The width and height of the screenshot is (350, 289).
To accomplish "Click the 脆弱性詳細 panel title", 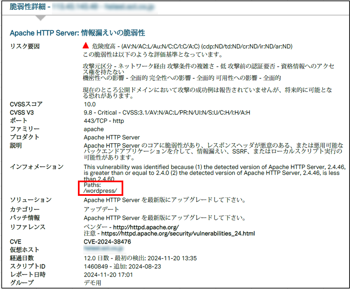I will pos(28,7).
